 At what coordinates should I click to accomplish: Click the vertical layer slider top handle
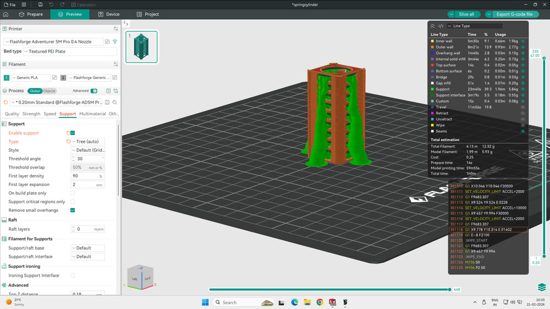click(544, 58)
